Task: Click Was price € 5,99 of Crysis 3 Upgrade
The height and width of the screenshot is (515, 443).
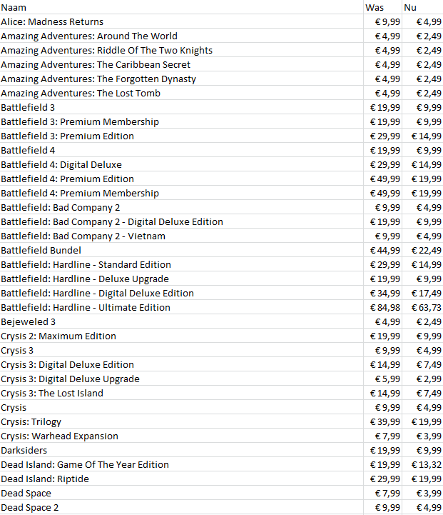Action: point(382,379)
